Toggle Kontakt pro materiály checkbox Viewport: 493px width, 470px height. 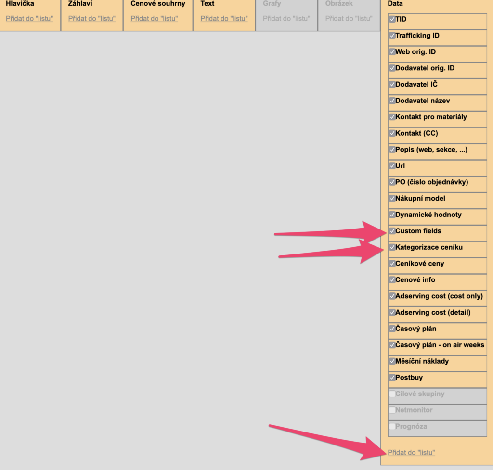tap(392, 117)
